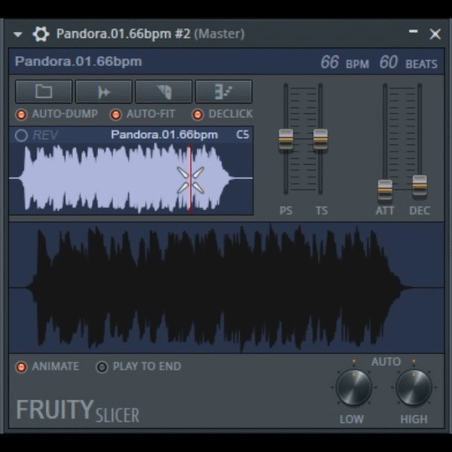
Task: Click the PS pitch shift slider handle
Action: click(x=285, y=139)
